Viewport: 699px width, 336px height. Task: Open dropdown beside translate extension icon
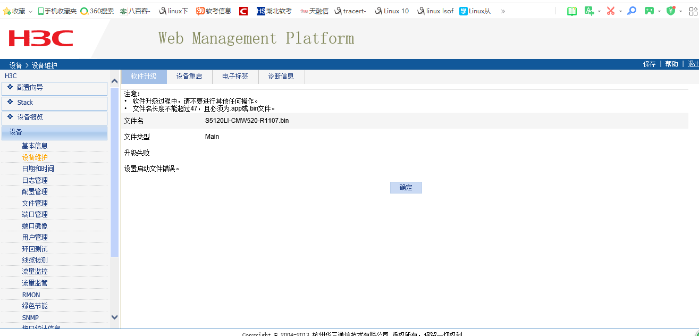pos(599,12)
